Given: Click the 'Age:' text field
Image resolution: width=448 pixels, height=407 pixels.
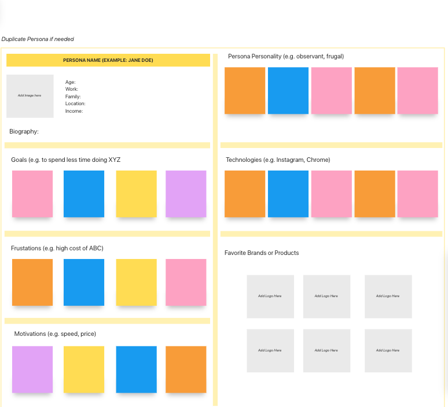Looking at the screenshot, I should coord(70,82).
